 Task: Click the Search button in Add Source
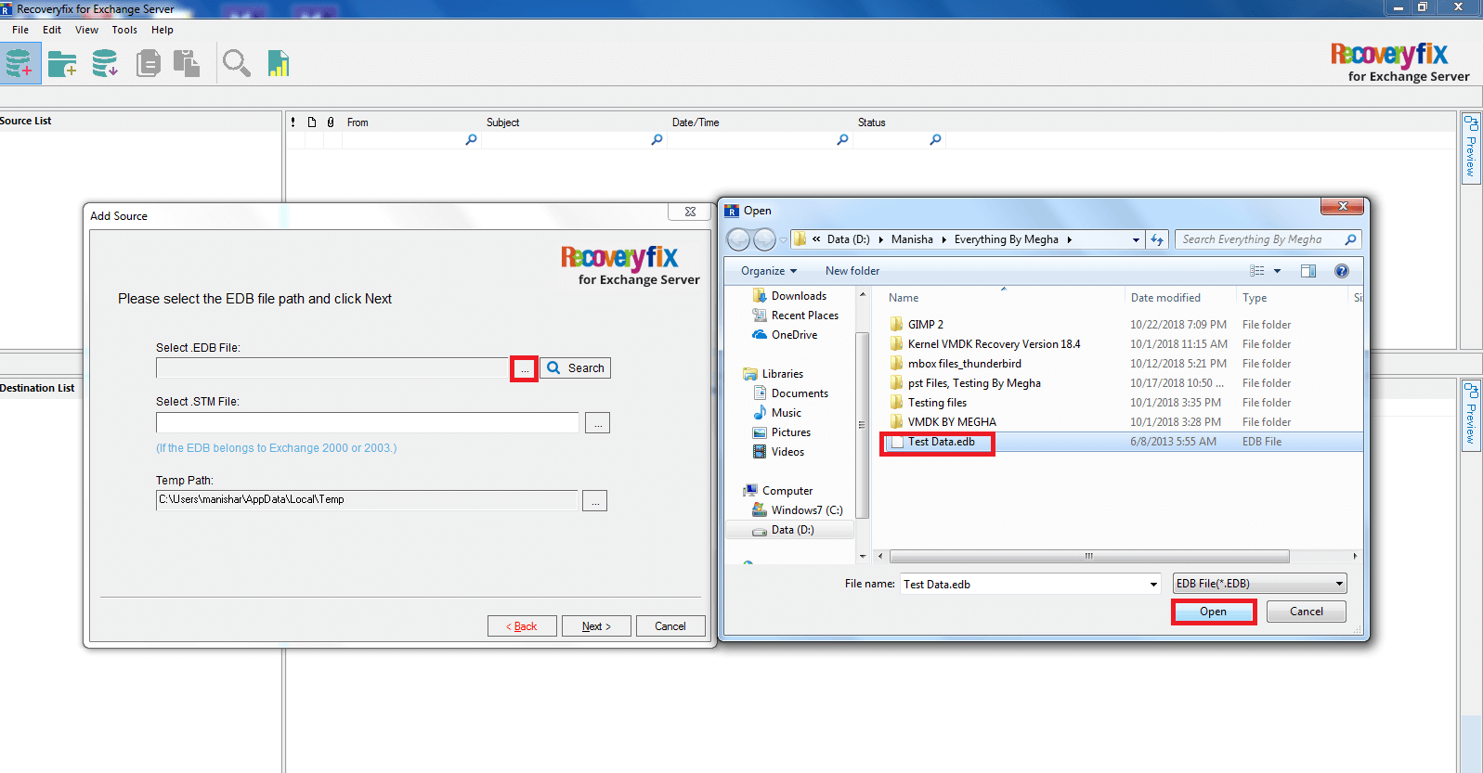pyautogui.click(x=575, y=368)
